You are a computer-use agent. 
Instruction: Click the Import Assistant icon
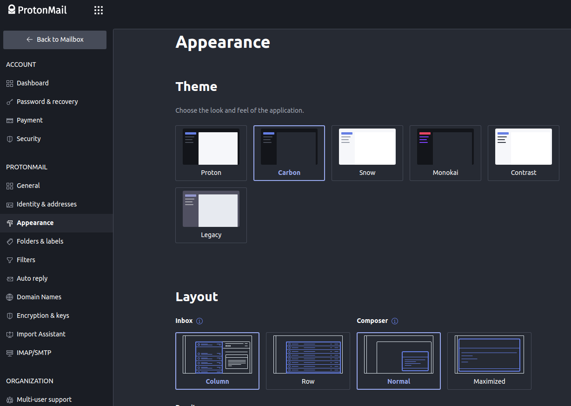pos(9,334)
